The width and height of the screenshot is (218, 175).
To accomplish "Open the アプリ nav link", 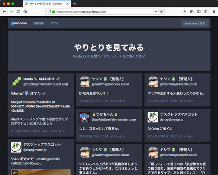I will (x=54, y=24).
